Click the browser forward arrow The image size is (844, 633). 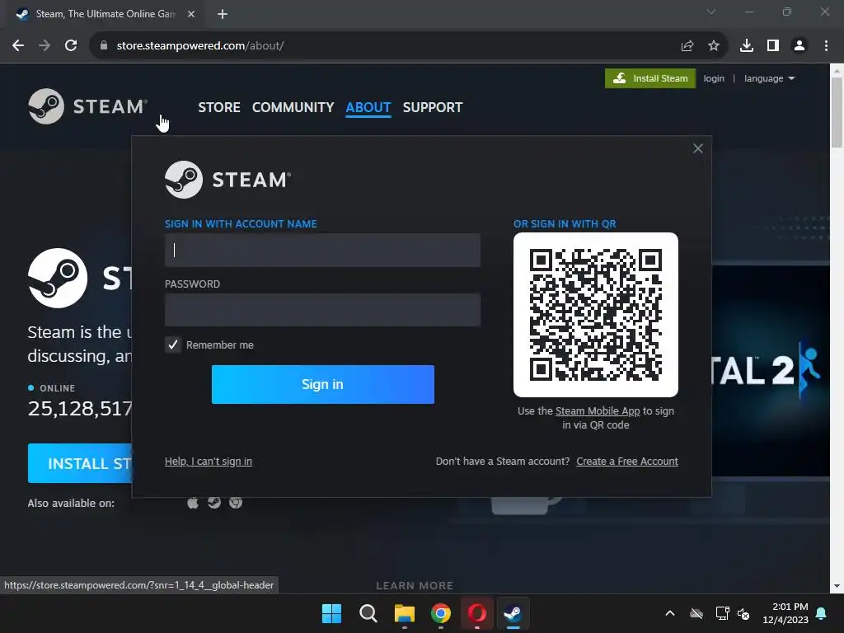coord(45,46)
